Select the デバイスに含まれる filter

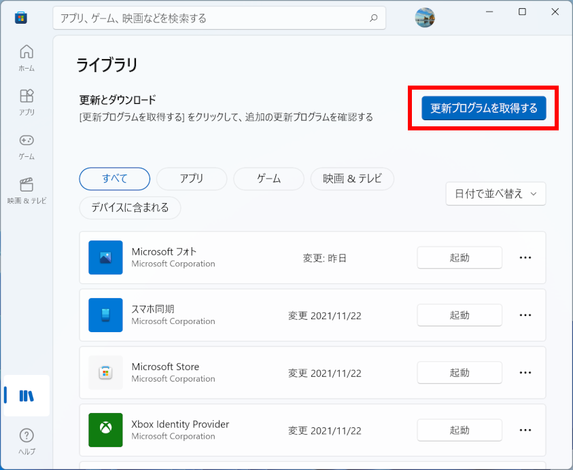click(130, 207)
